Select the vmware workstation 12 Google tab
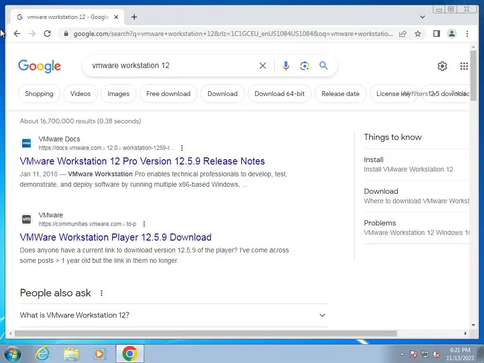This screenshot has height=363, width=484. 68,17
